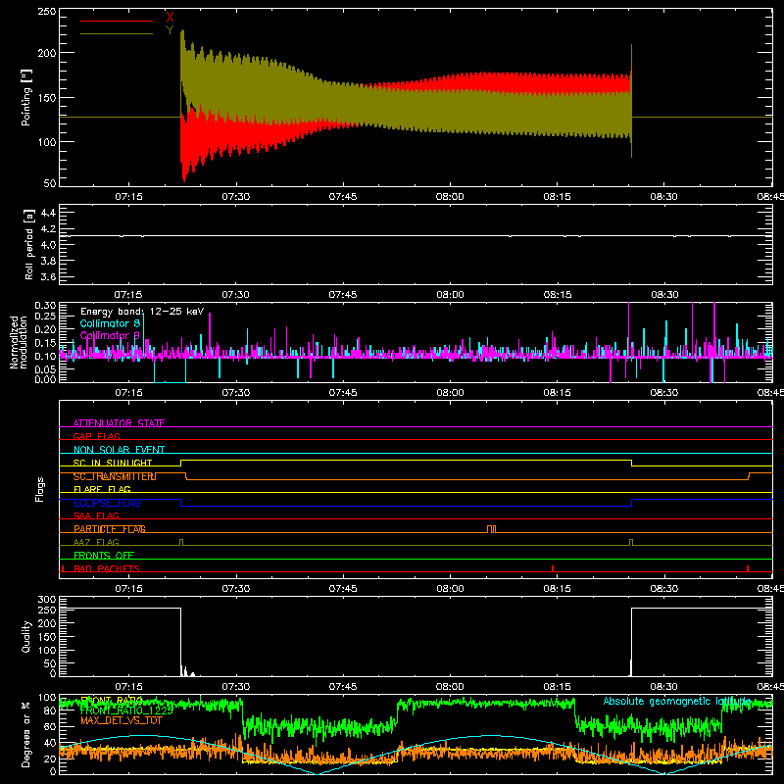Image resolution: width=784 pixels, height=784 pixels.
Task: Click the green FRONT_RATIO_1225 legend
Action: (x=126, y=710)
